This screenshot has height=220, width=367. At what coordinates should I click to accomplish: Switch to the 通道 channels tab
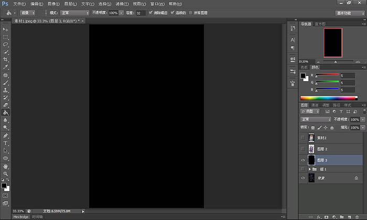pos(315,105)
